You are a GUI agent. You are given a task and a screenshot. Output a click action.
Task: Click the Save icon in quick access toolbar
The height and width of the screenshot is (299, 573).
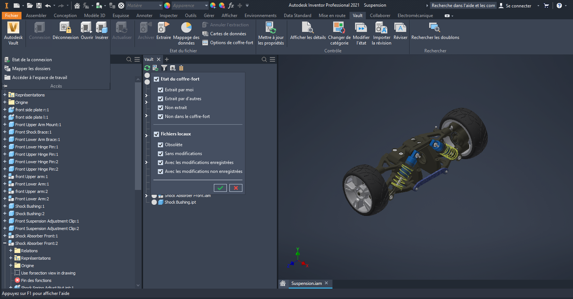pyautogui.click(x=39, y=6)
